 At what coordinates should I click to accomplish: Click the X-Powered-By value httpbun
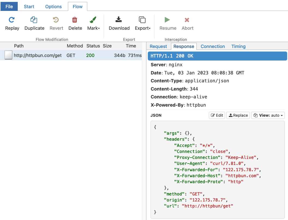coord(196,105)
